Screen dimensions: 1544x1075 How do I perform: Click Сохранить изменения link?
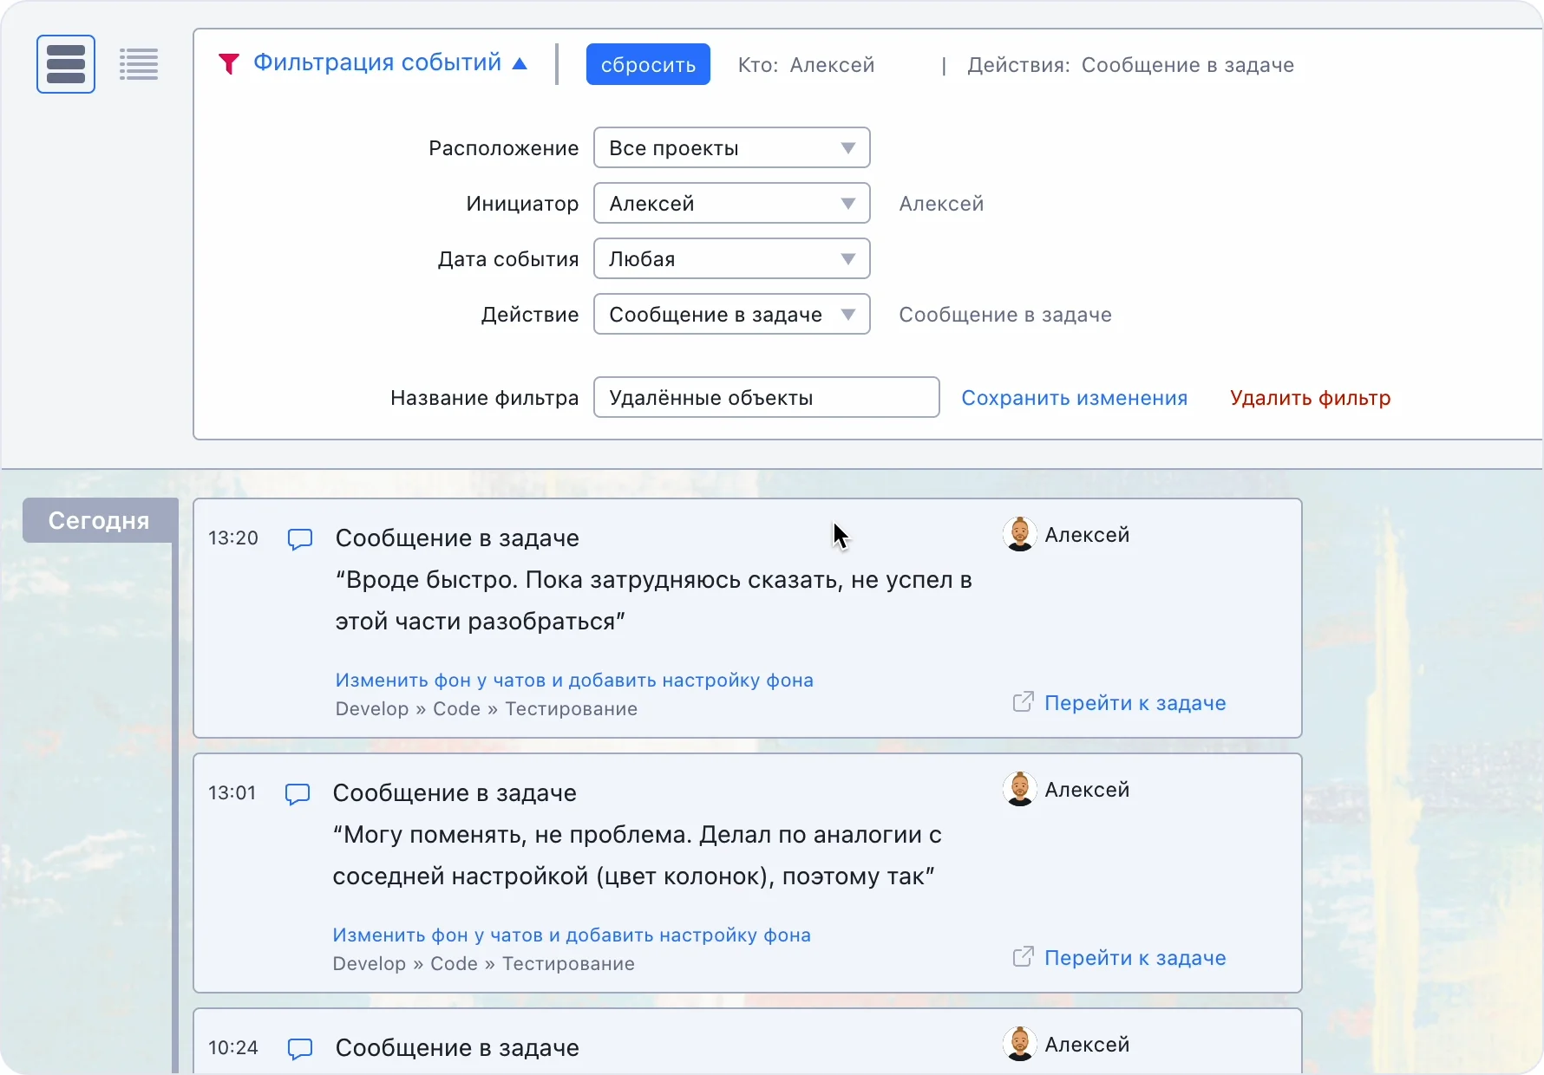[1074, 398]
